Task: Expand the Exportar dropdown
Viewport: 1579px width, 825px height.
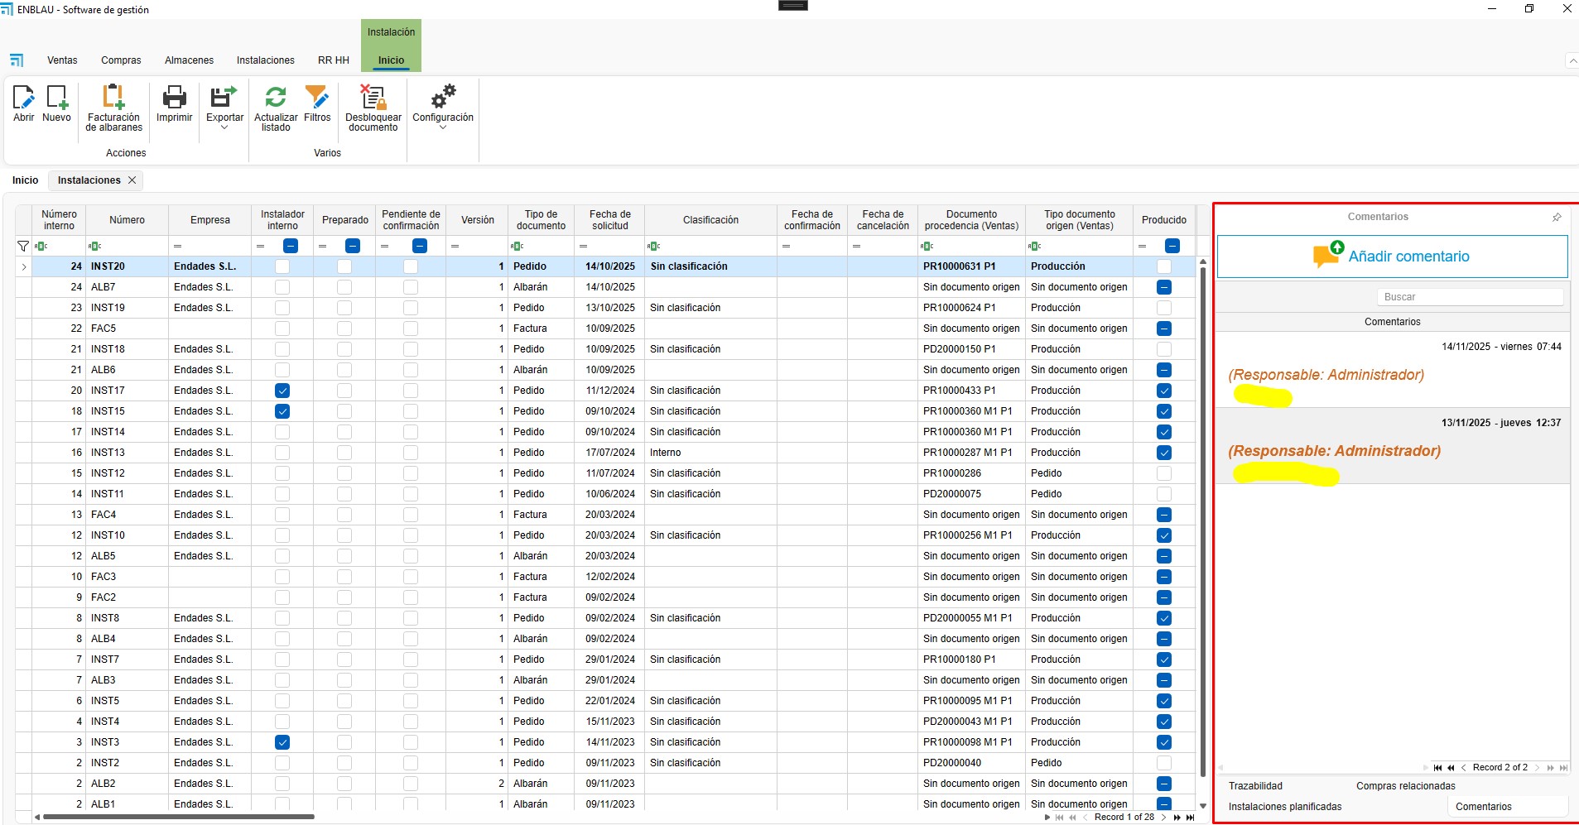Action: pos(224,127)
